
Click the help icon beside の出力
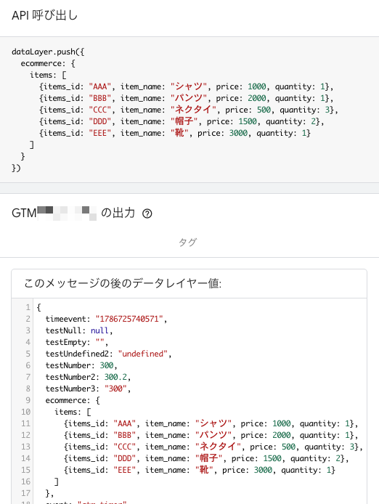[x=147, y=214]
